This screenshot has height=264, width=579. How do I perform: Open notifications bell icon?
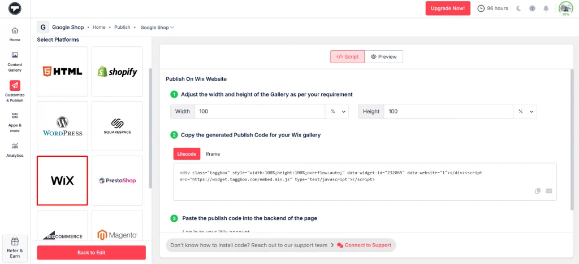pos(546,8)
